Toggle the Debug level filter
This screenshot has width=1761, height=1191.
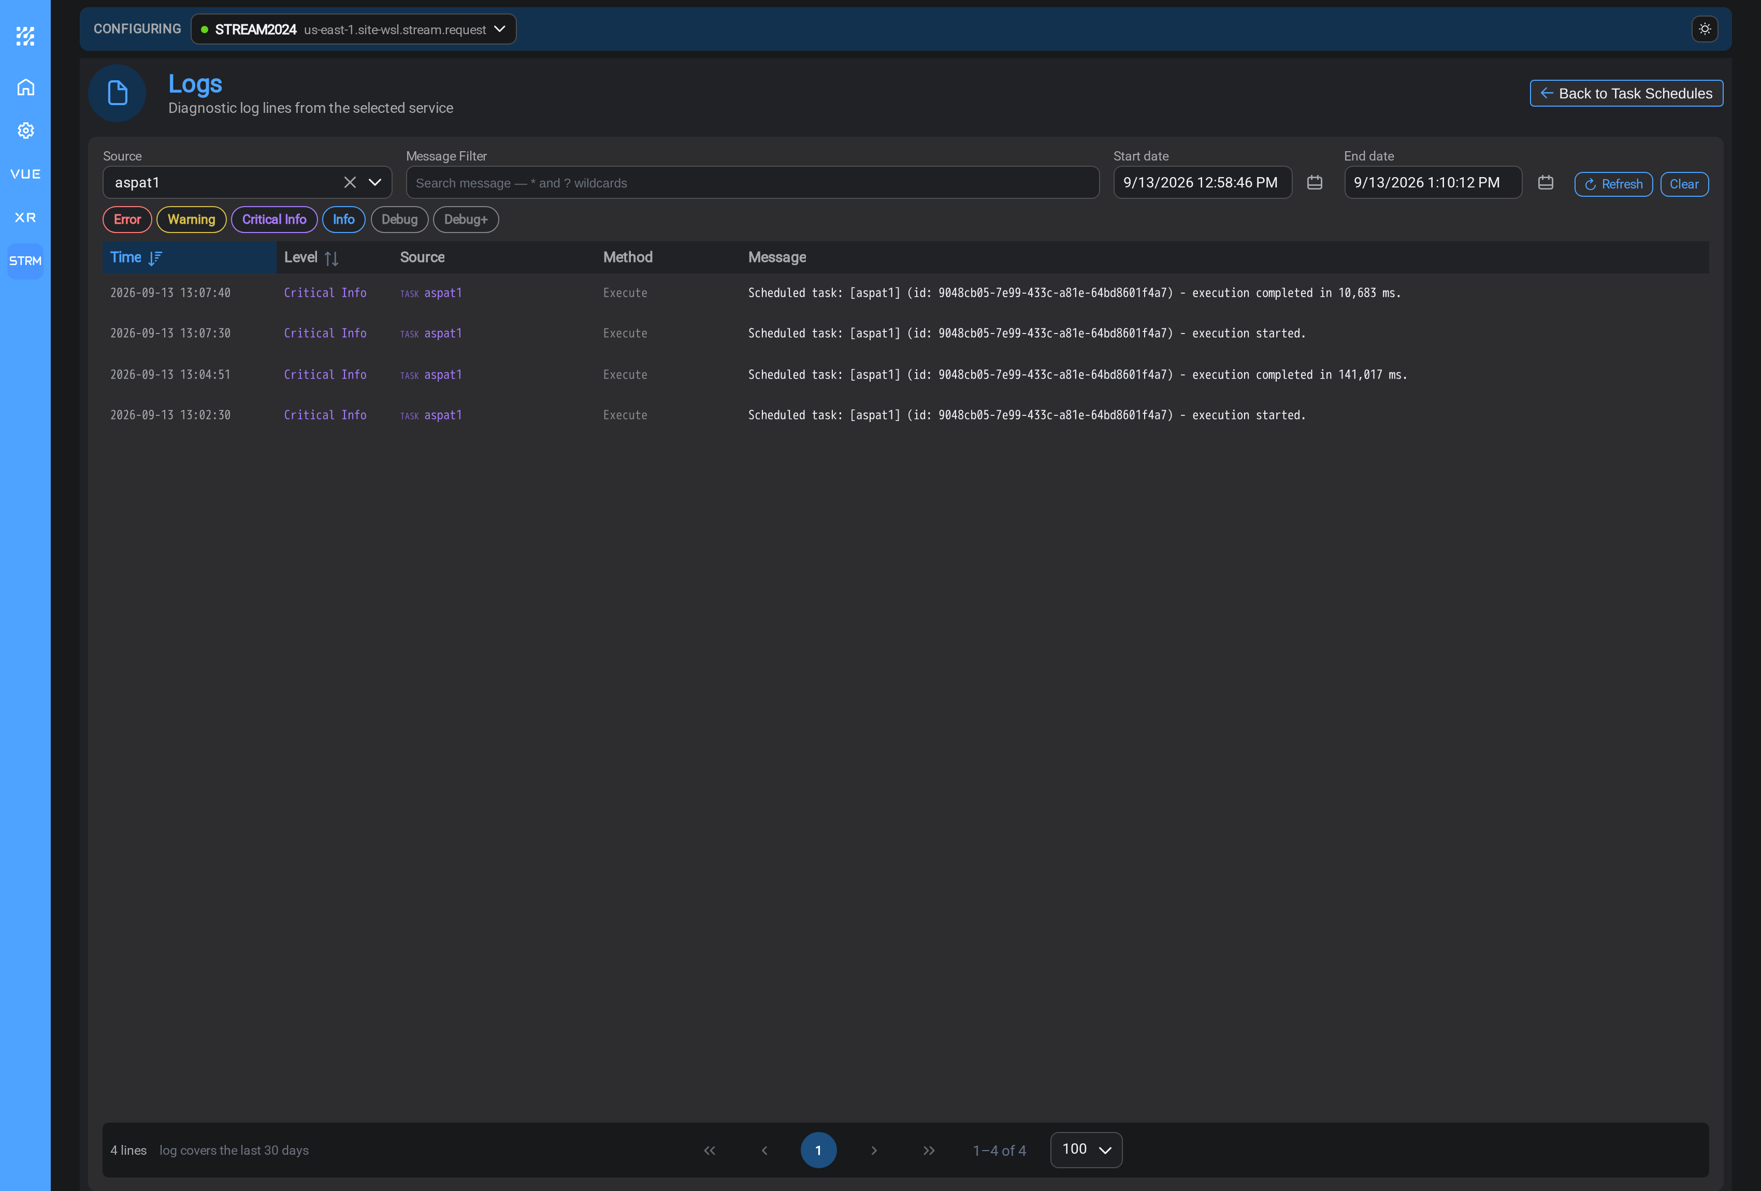[x=399, y=220]
